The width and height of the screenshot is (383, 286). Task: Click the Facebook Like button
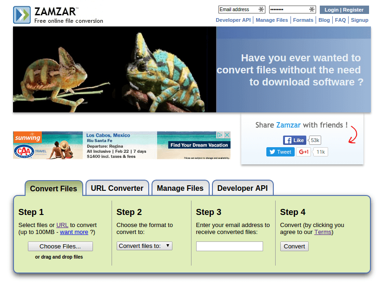(x=294, y=140)
